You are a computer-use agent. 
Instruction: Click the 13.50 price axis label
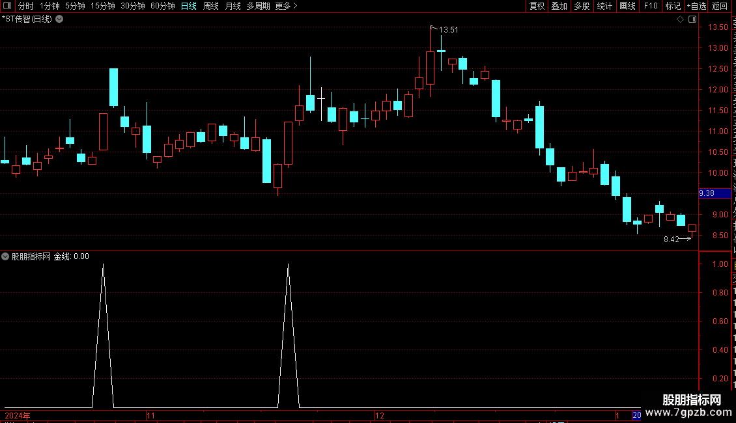718,27
